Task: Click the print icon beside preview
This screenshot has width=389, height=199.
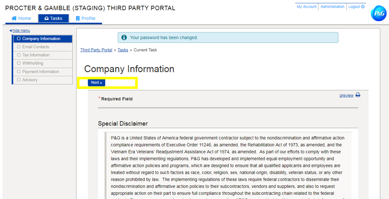Action: click(358, 95)
